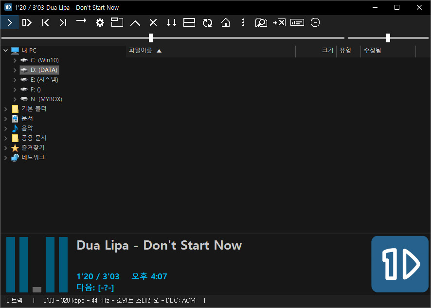This screenshot has width=431, height=308.
Task: Minimize the 1by1 window
Action: click(x=375, y=7)
